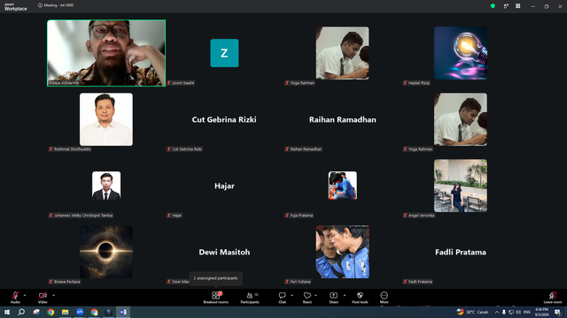The height and width of the screenshot is (318, 567).
Task: Click "Raihan Ramadhan" small name label
Action: coord(306,149)
